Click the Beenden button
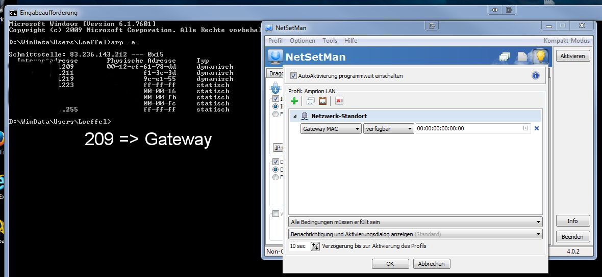The image size is (602, 277). coord(572,237)
